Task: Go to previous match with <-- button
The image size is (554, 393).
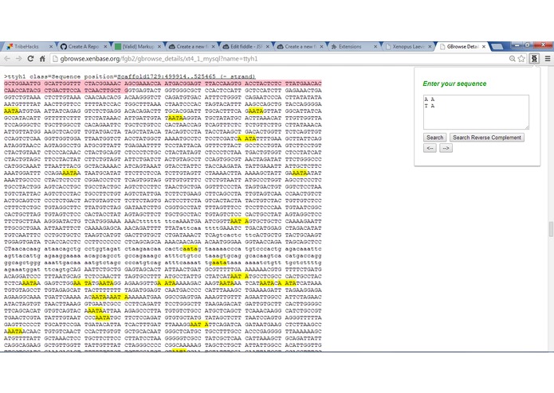Action: click(430, 148)
